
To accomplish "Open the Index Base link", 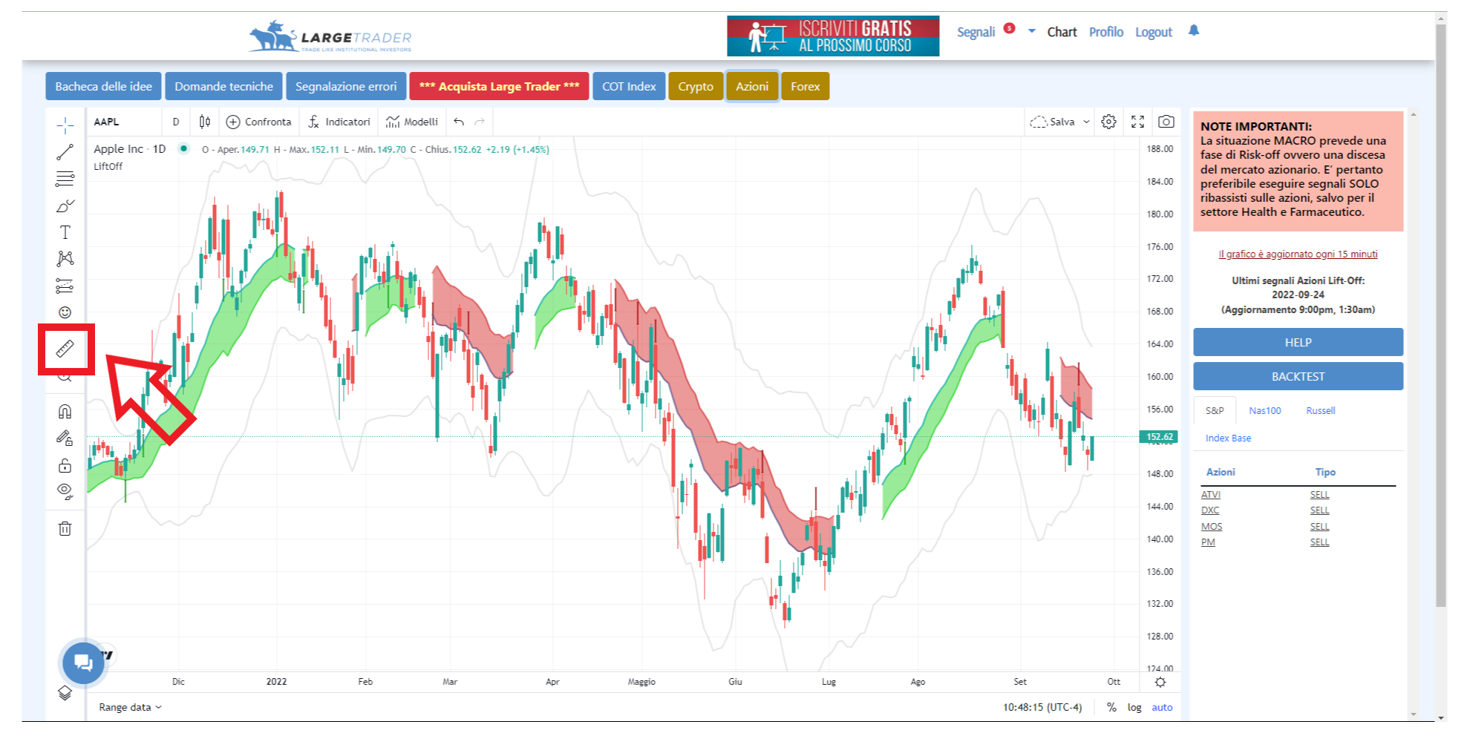I will click(1228, 438).
